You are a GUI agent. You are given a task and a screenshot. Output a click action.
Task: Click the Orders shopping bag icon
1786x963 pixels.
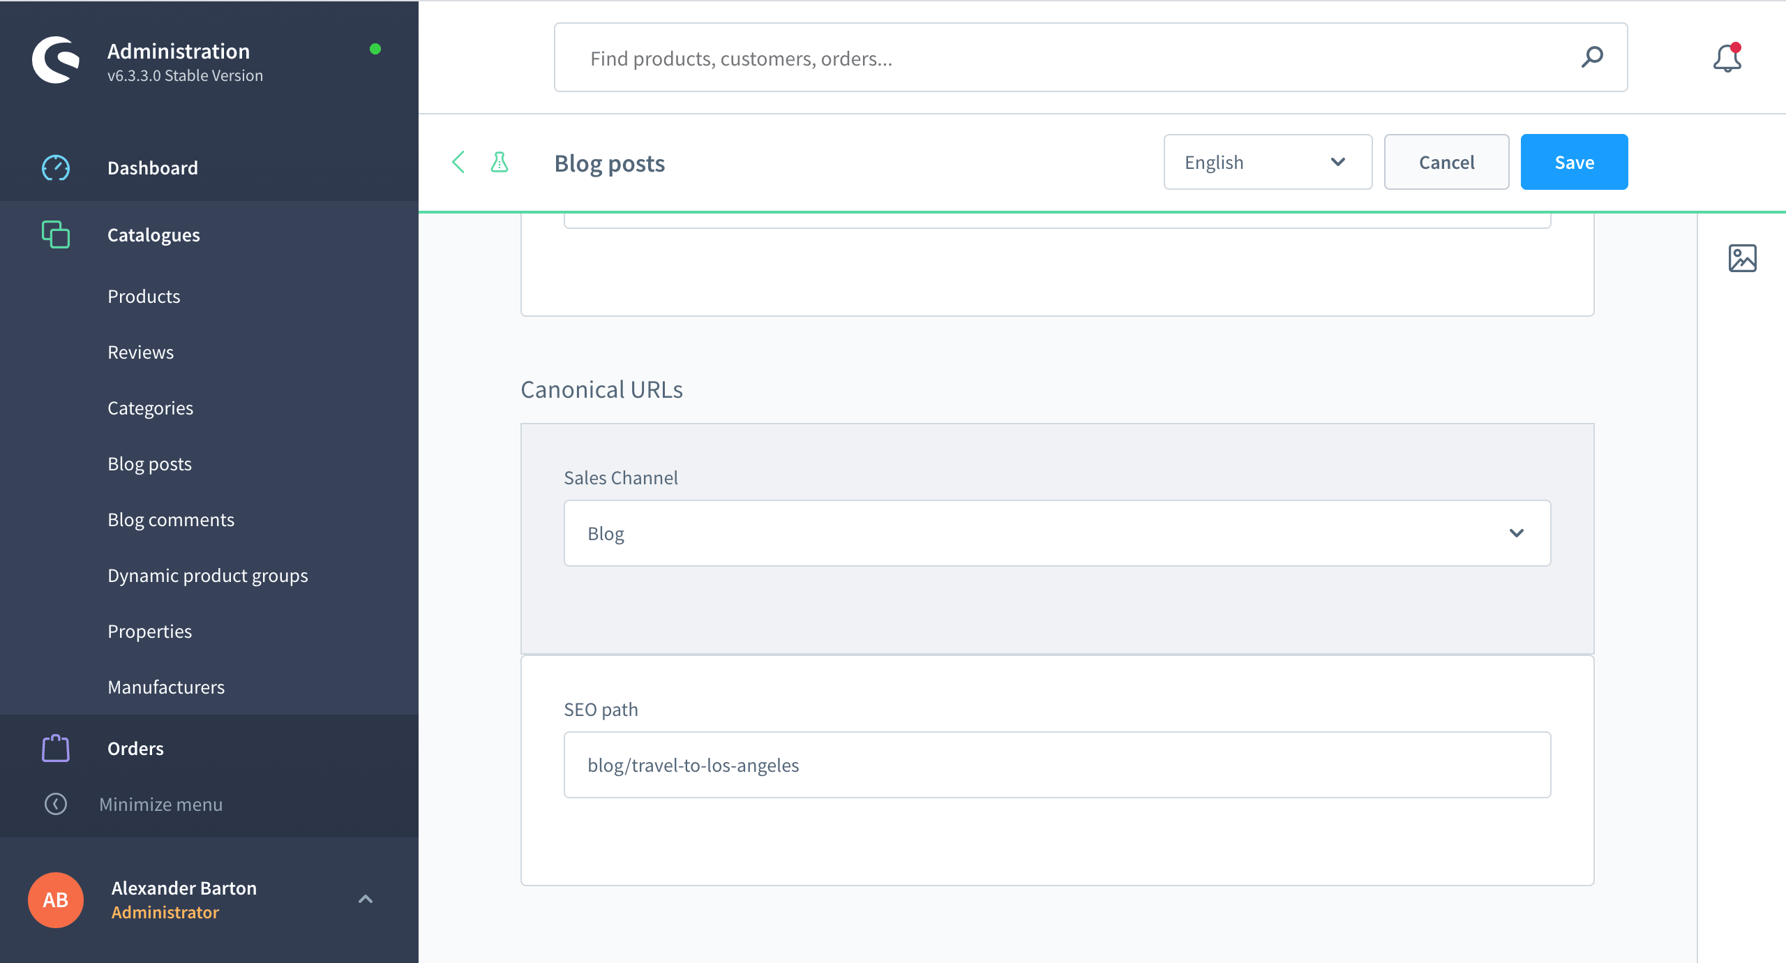pos(56,748)
